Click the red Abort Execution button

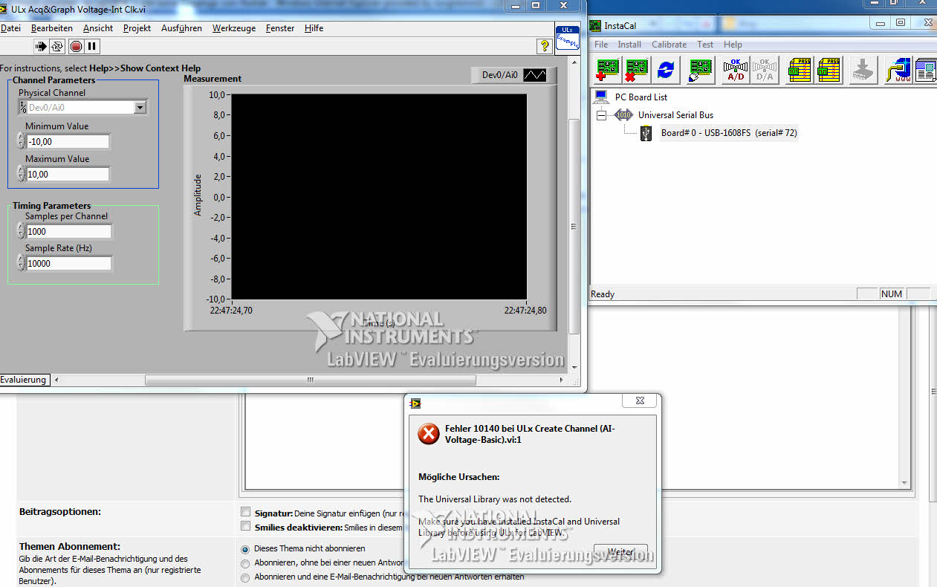tap(76, 46)
